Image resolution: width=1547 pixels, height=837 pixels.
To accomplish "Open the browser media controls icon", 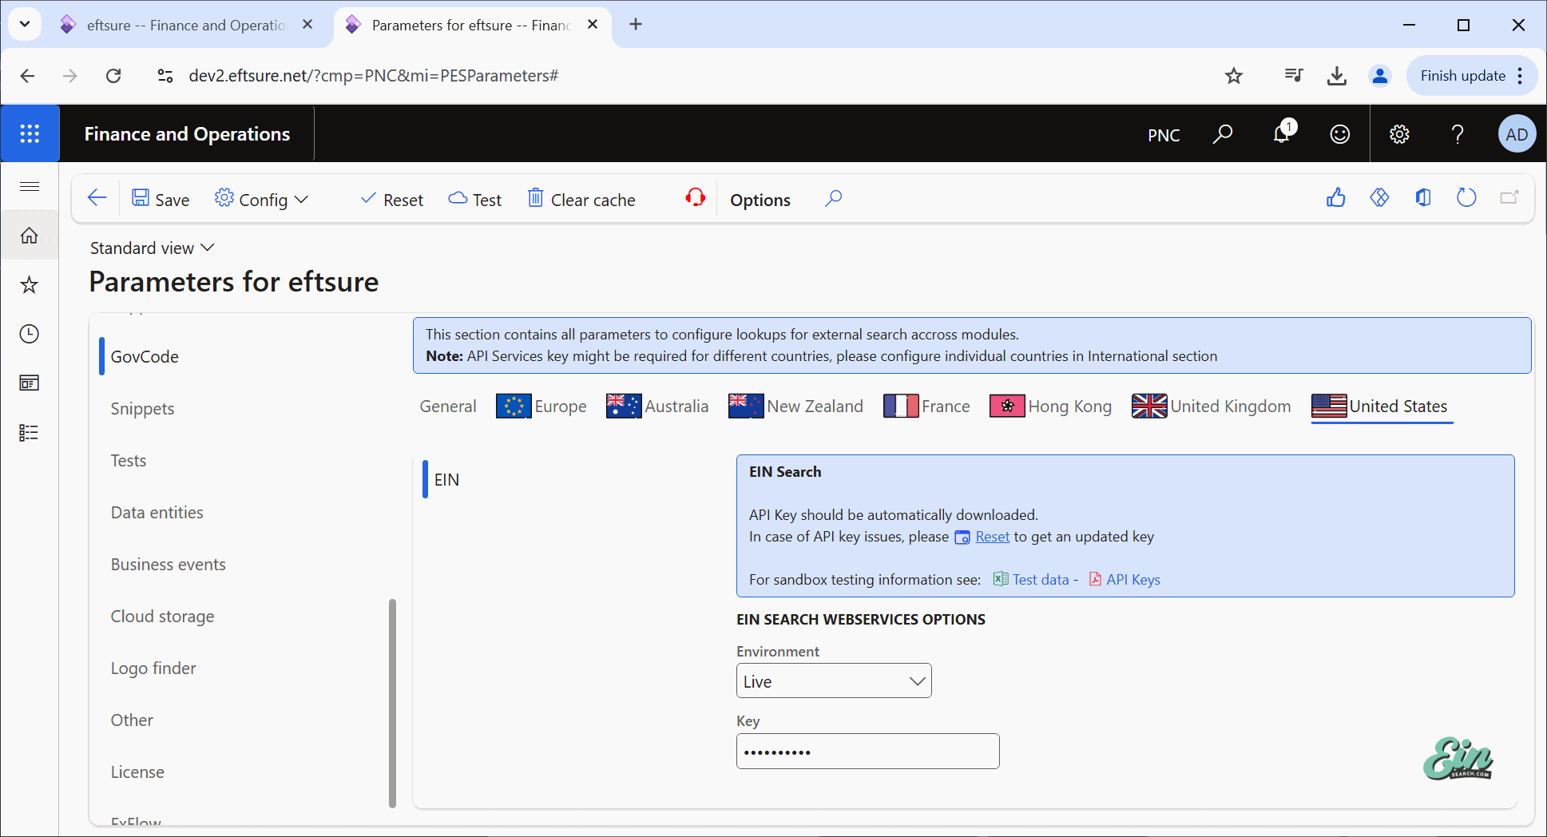I will [1294, 76].
